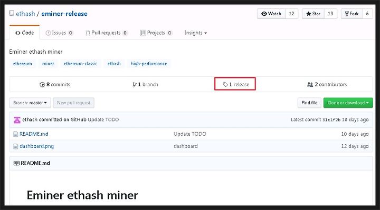
Task: Select the ethereum topic tag
Action: click(23, 64)
